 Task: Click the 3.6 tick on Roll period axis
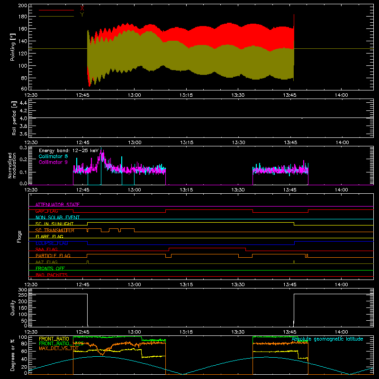[23, 134]
